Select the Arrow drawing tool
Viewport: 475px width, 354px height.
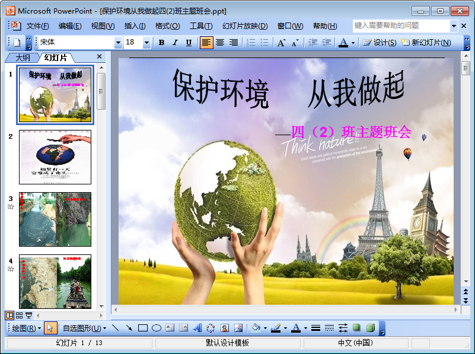point(129,328)
